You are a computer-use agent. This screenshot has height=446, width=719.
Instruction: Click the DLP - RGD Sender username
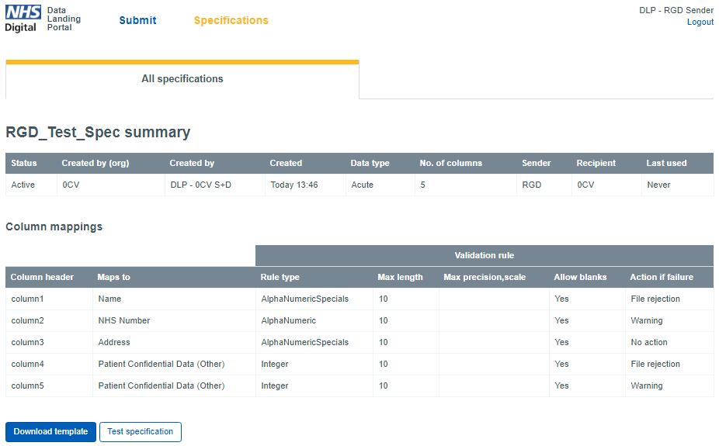676,10
